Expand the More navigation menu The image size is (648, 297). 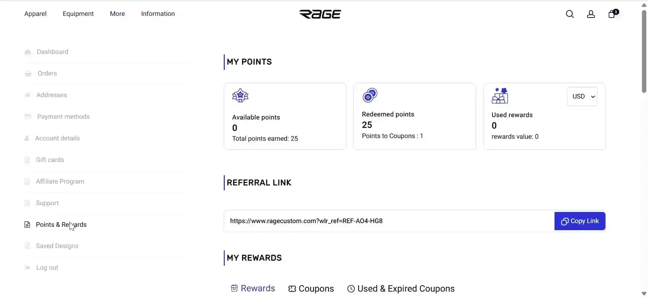click(x=117, y=14)
